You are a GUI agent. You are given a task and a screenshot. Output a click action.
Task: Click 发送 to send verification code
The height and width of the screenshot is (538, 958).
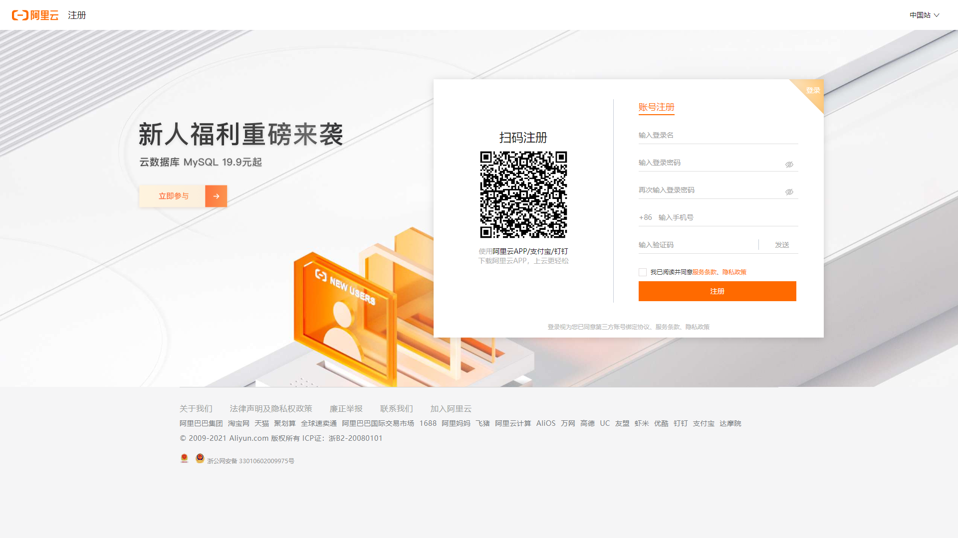click(782, 245)
